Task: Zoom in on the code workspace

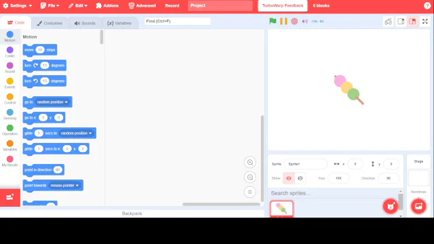Action: (x=250, y=163)
